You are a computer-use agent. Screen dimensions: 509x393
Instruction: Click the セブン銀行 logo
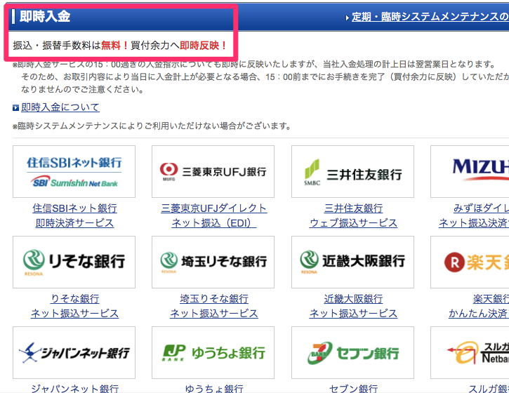click(353, 352)
